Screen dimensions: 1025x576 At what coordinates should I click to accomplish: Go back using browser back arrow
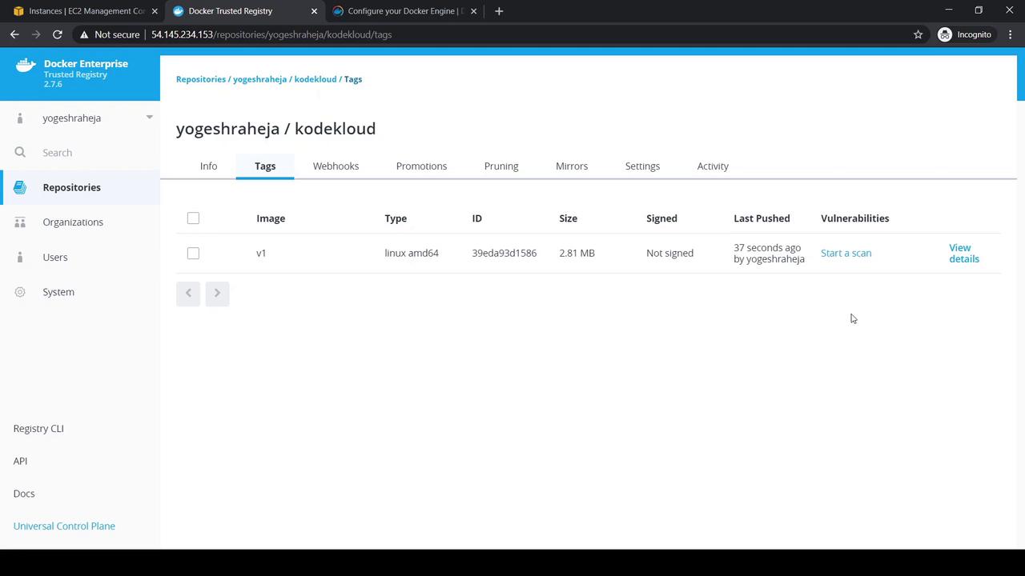click(14, 34)
